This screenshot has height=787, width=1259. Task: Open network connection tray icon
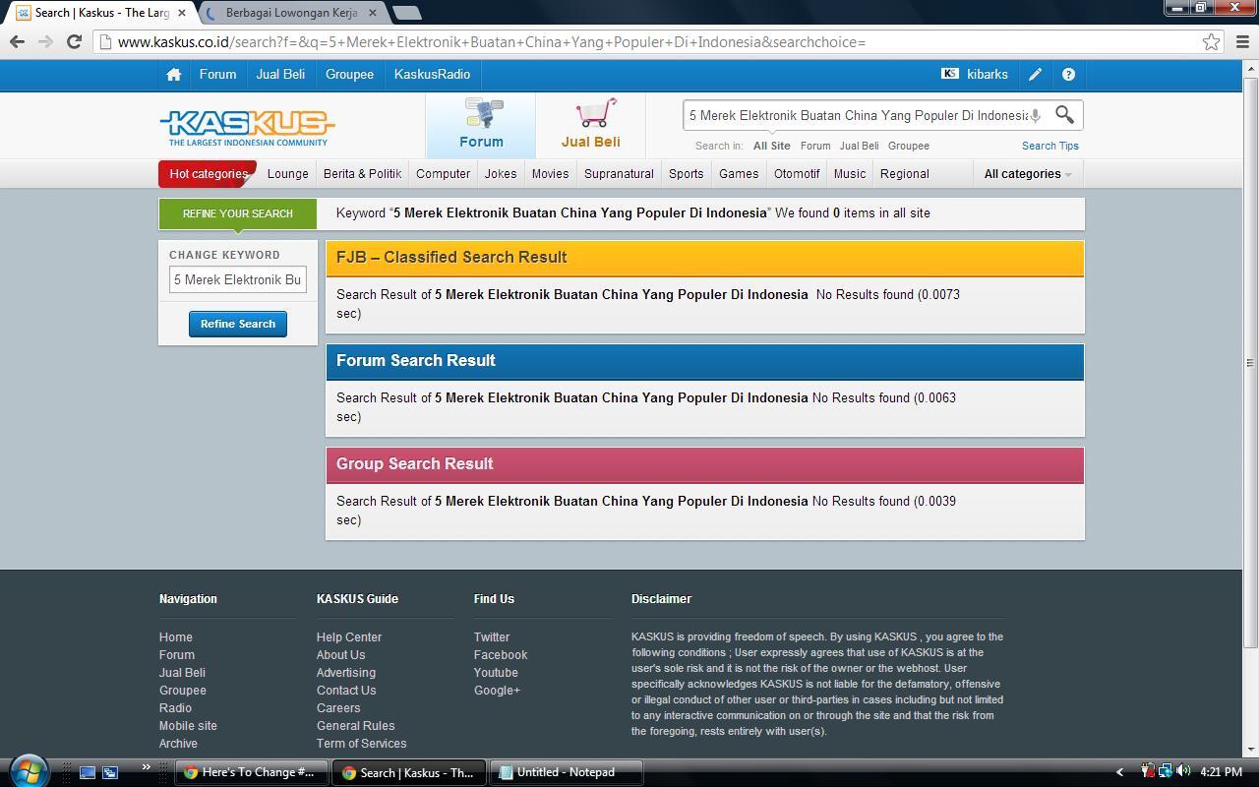[1166, 771]
